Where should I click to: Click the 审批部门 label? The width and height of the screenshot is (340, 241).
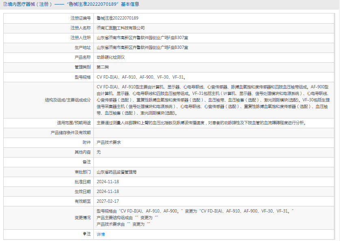82,172
